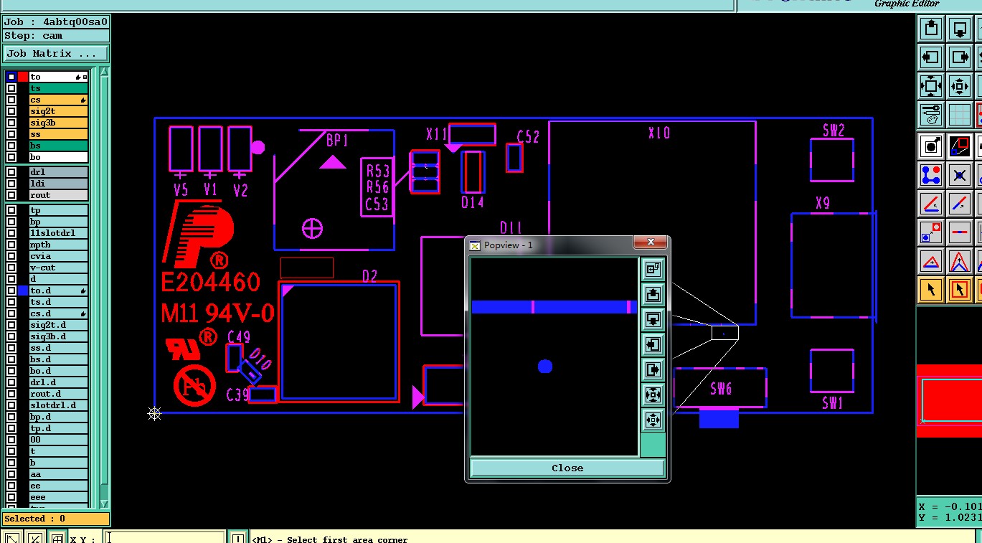
Task: Toggle the grid display icon
Action: pos(960,114)
